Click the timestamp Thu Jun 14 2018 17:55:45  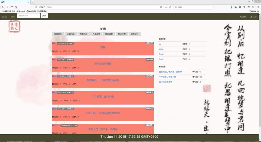click(x=129, y=137)
